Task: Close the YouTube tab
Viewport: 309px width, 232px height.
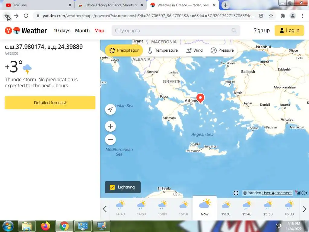Action: (70, 5)
